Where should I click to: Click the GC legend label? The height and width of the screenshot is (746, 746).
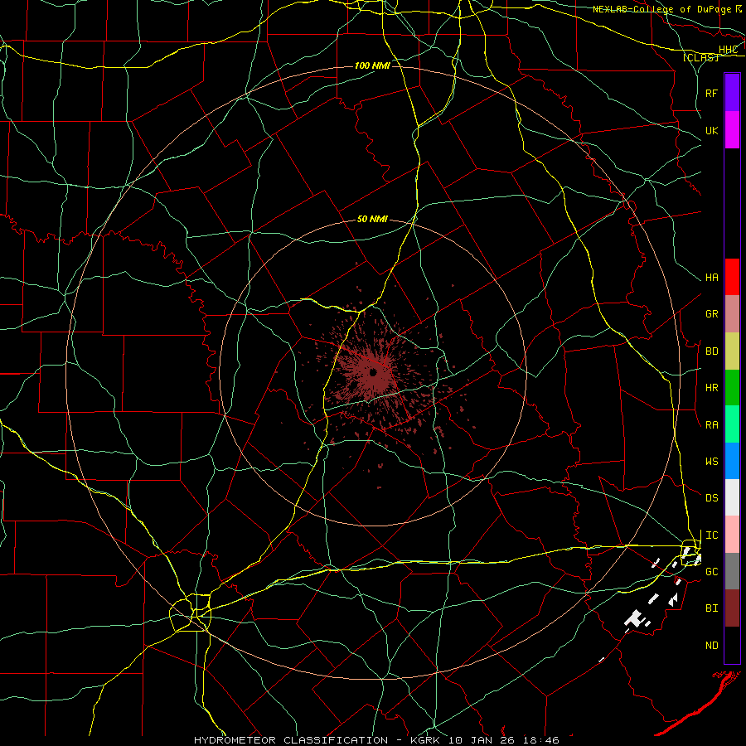click(x=711, y=572)
